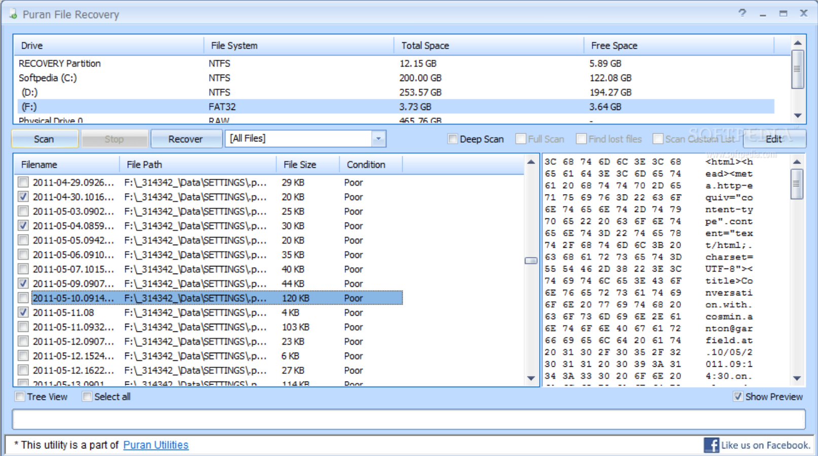The image size is (818, 456).
Task: Select the FAT32 drive (F:) row
Action: pos(203,106)
